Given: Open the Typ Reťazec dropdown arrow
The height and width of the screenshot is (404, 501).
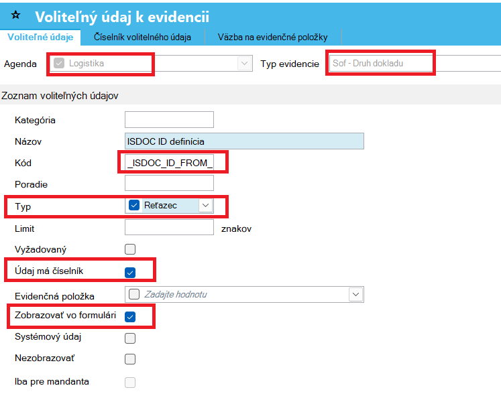Looking at the screenshot, I should (205, 205).
